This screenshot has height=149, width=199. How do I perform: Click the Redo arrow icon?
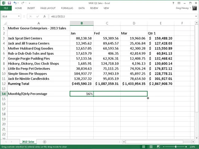(23, 3)
